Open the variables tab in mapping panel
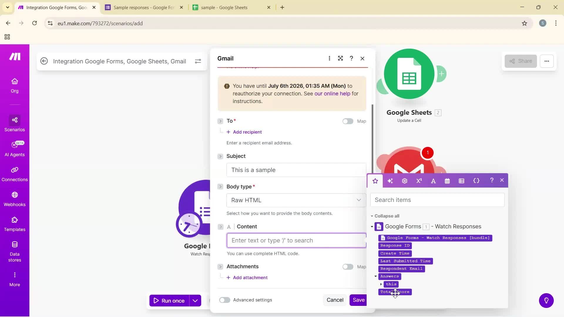Viewport: 564px width, 317px height. [x=476, y=181]
